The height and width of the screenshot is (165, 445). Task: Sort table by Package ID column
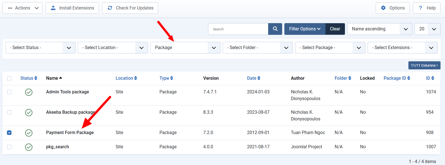(x=397, y=78)
